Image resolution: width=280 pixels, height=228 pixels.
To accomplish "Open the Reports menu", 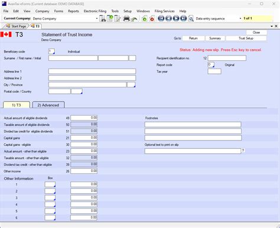I will (x=73, y=11).
